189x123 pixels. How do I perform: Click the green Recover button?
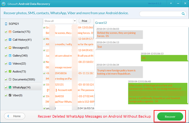click(170, 116)
